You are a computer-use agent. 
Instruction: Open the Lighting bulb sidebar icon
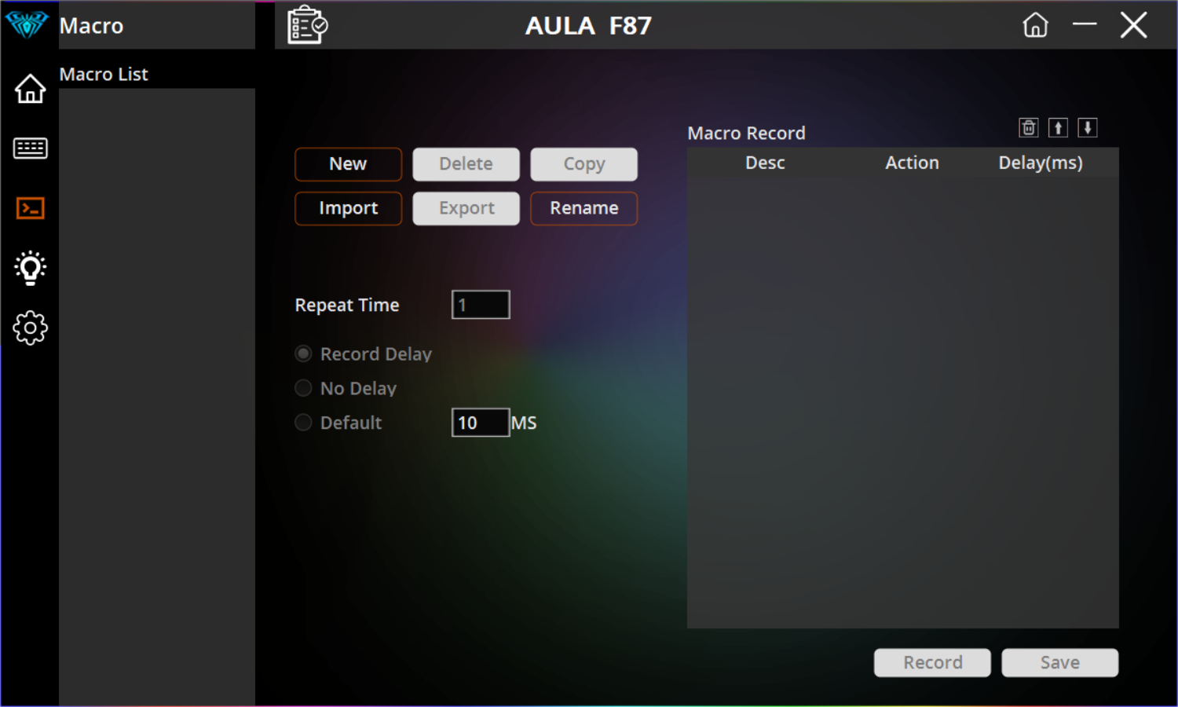click(x=30, y=268)
